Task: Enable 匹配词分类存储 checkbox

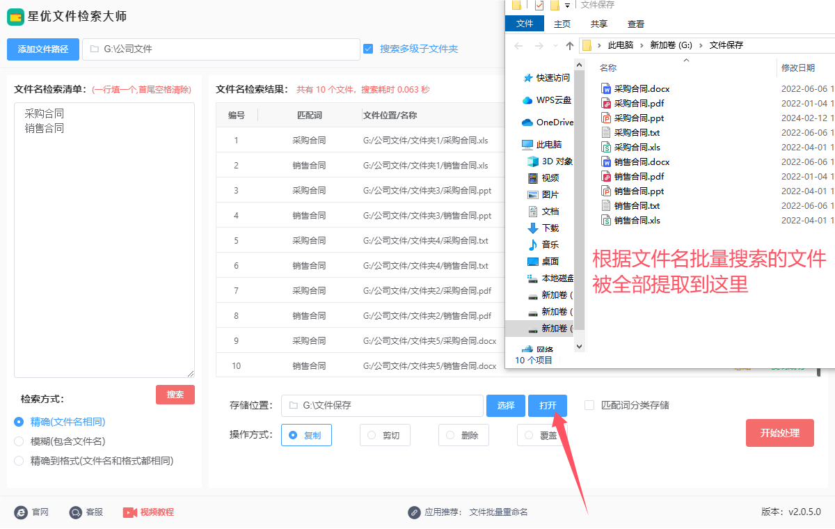Action: coord(589,405)
